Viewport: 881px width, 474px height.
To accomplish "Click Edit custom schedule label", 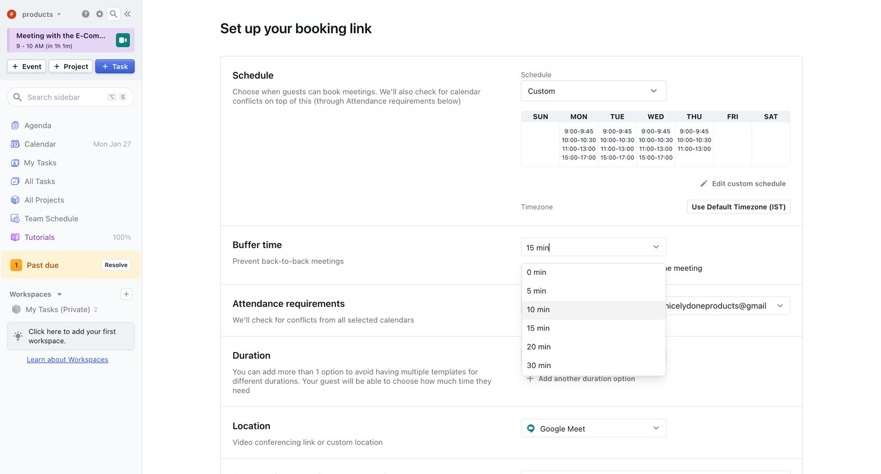I will [749, 183].
